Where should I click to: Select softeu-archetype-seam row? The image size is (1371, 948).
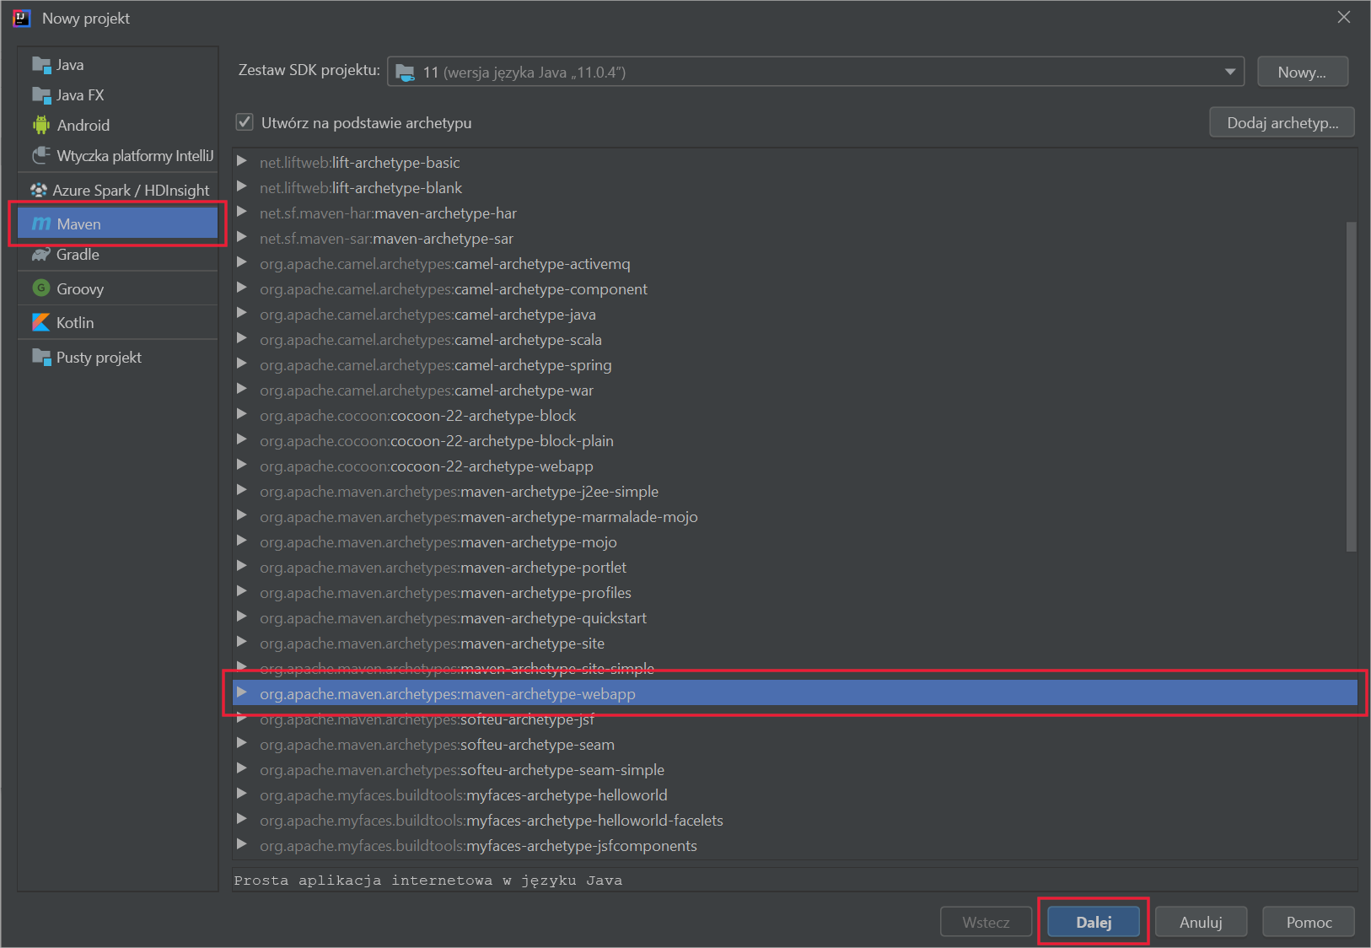pos(794,745)
